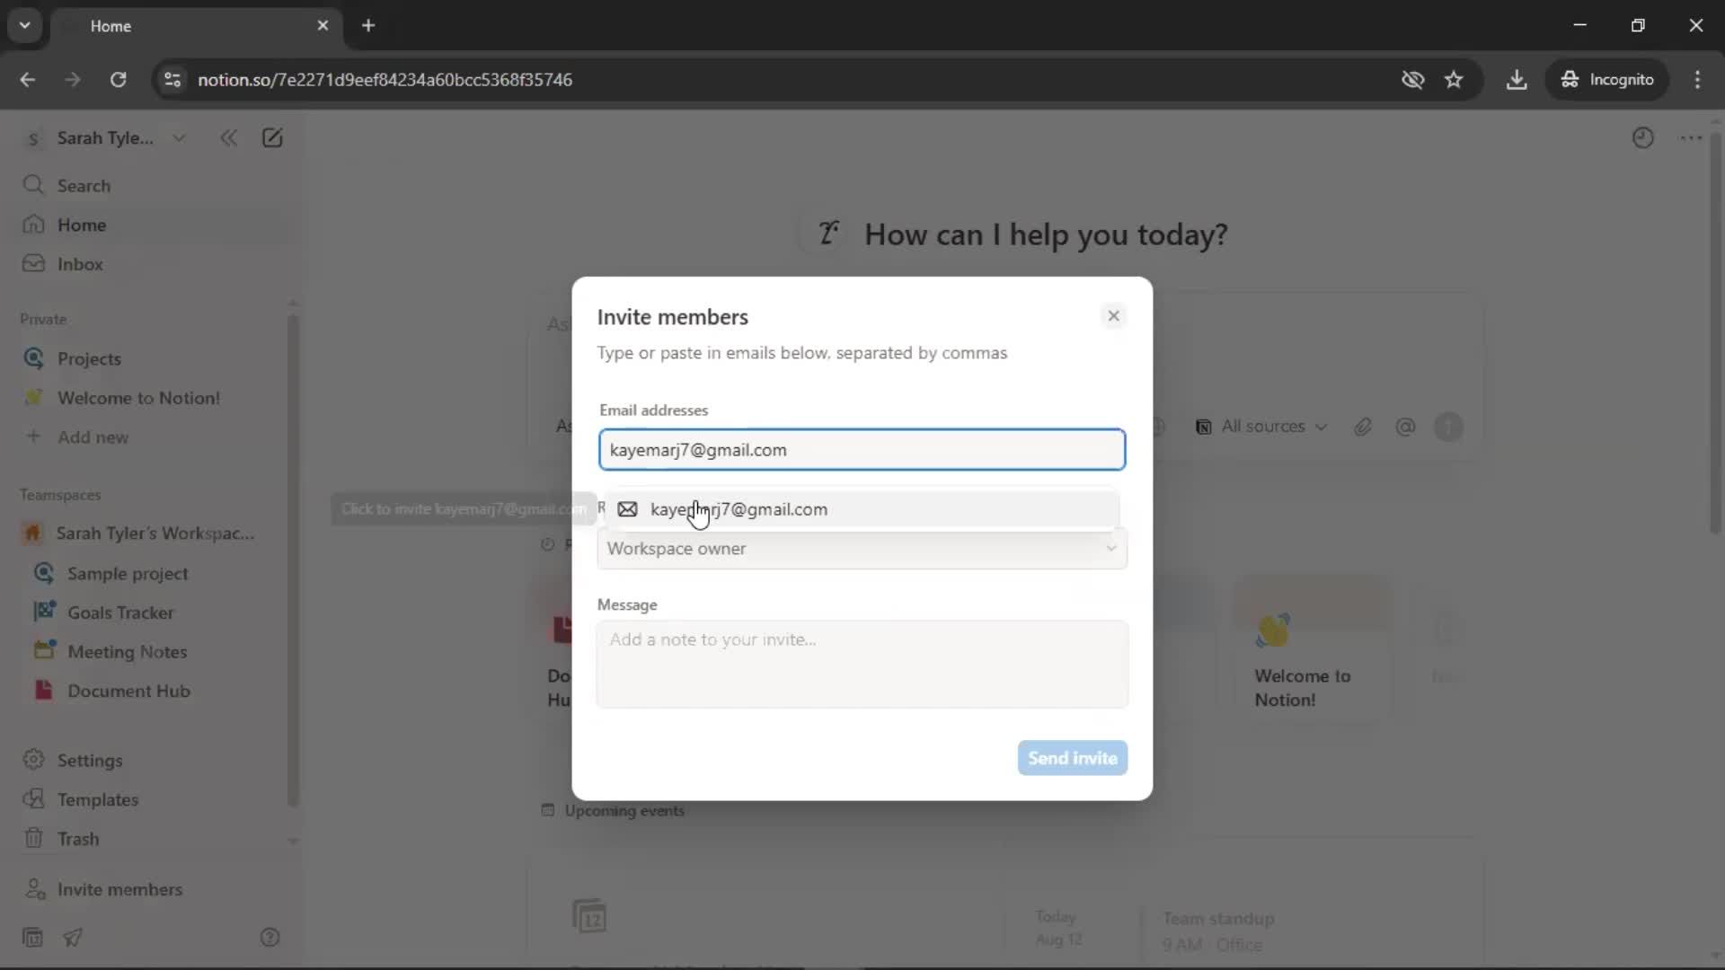Viewport: 1725px width, 970px height.
Task: Open a new browser tab
Action: pyautogui.click(x=368, y=26)
